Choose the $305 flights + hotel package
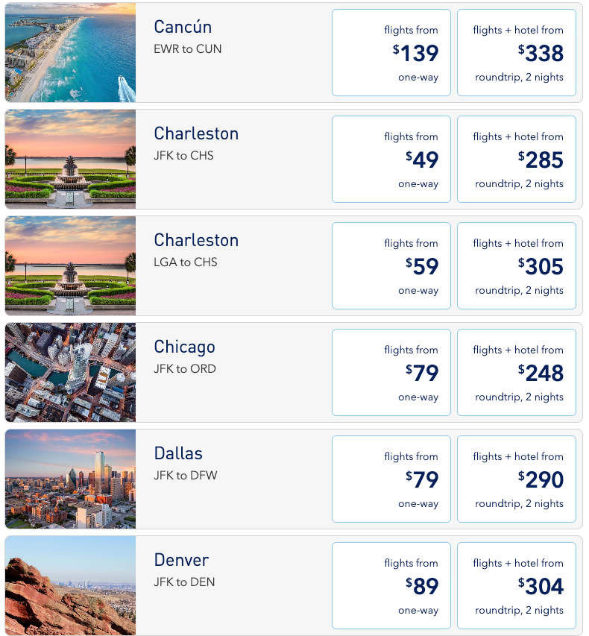The image size is (589, 636). tap(517, 266)
